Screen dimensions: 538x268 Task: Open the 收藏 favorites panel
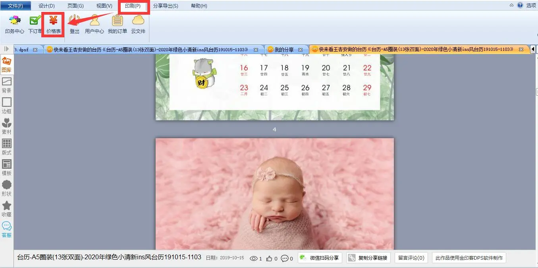click(x=7, y=210)
